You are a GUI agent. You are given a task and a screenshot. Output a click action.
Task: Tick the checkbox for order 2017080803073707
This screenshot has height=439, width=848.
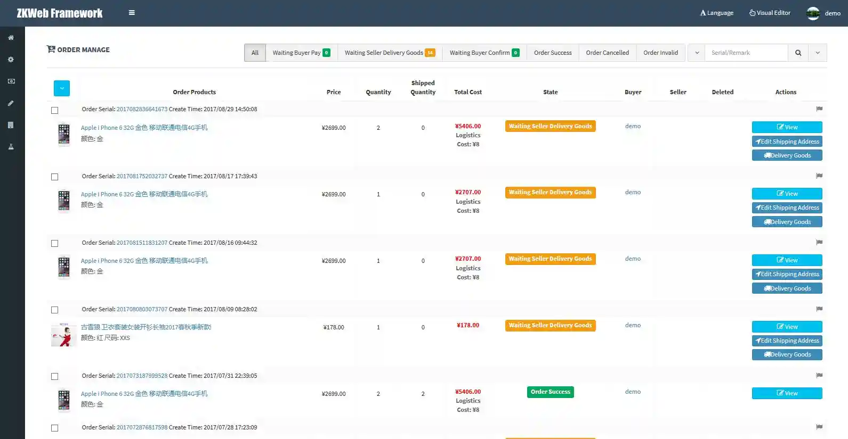[x=54, y=310]
